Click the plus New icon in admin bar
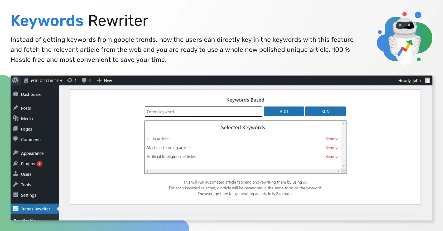Viewport: 443px width, 231px height. 99,80
